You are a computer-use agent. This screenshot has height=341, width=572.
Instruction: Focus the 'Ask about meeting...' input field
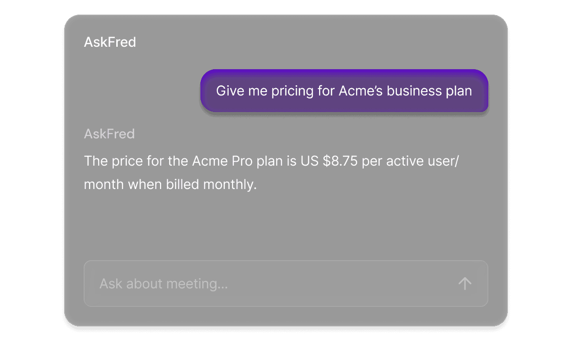pyautogui.click(x=272, y=284)
